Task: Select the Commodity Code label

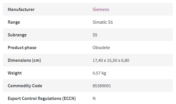Action: [25, 86]
